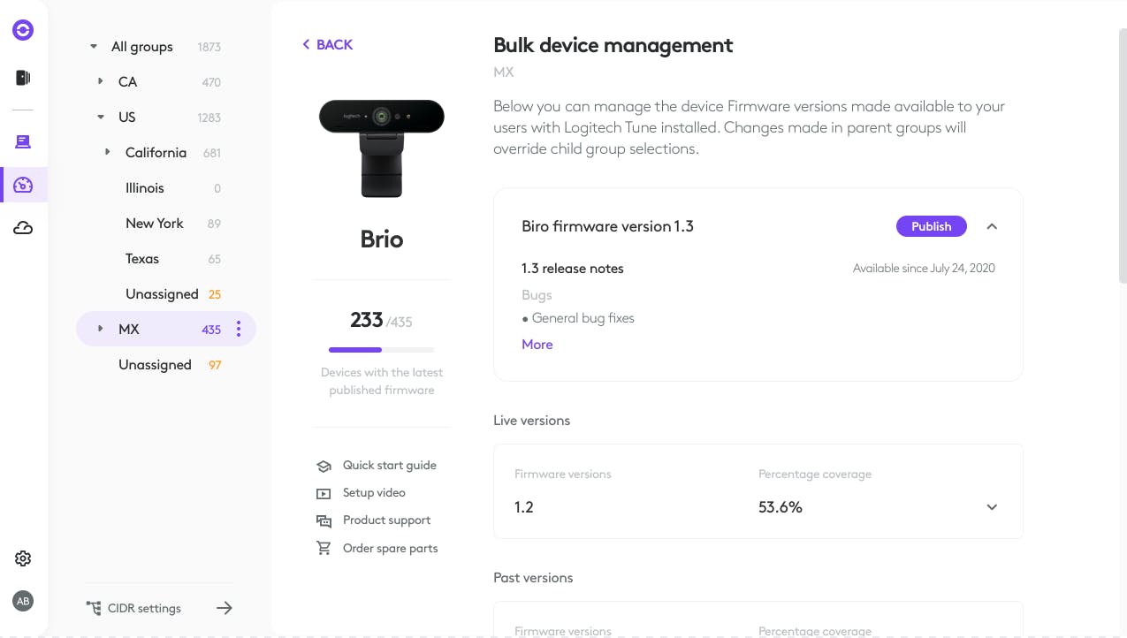This screenshot has height=638, width=1127.
Task: Open the laptop devices icon in sidebar
Action: [23, 141]
